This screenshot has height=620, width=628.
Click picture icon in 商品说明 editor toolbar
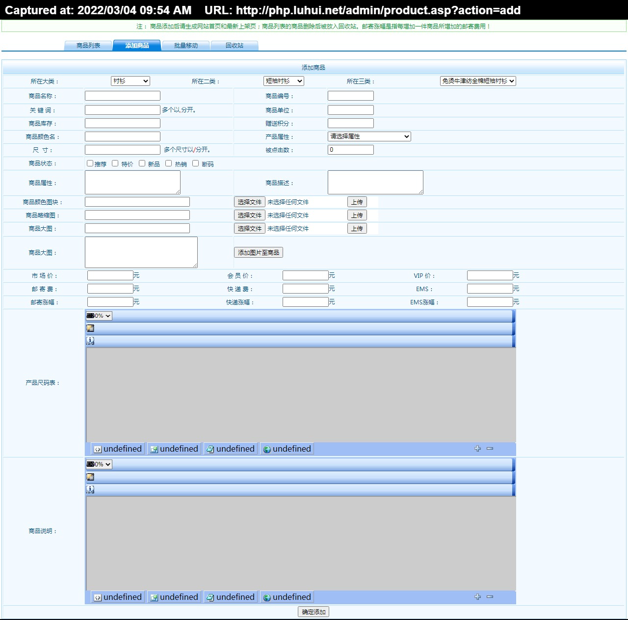(x=90, y=477)
